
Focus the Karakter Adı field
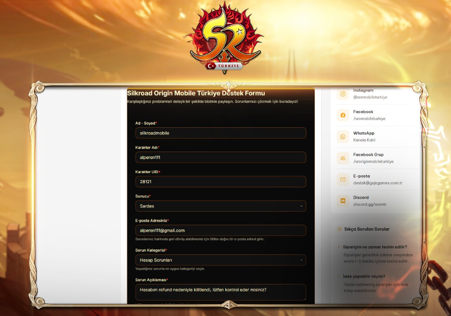(x=221, y=158)
